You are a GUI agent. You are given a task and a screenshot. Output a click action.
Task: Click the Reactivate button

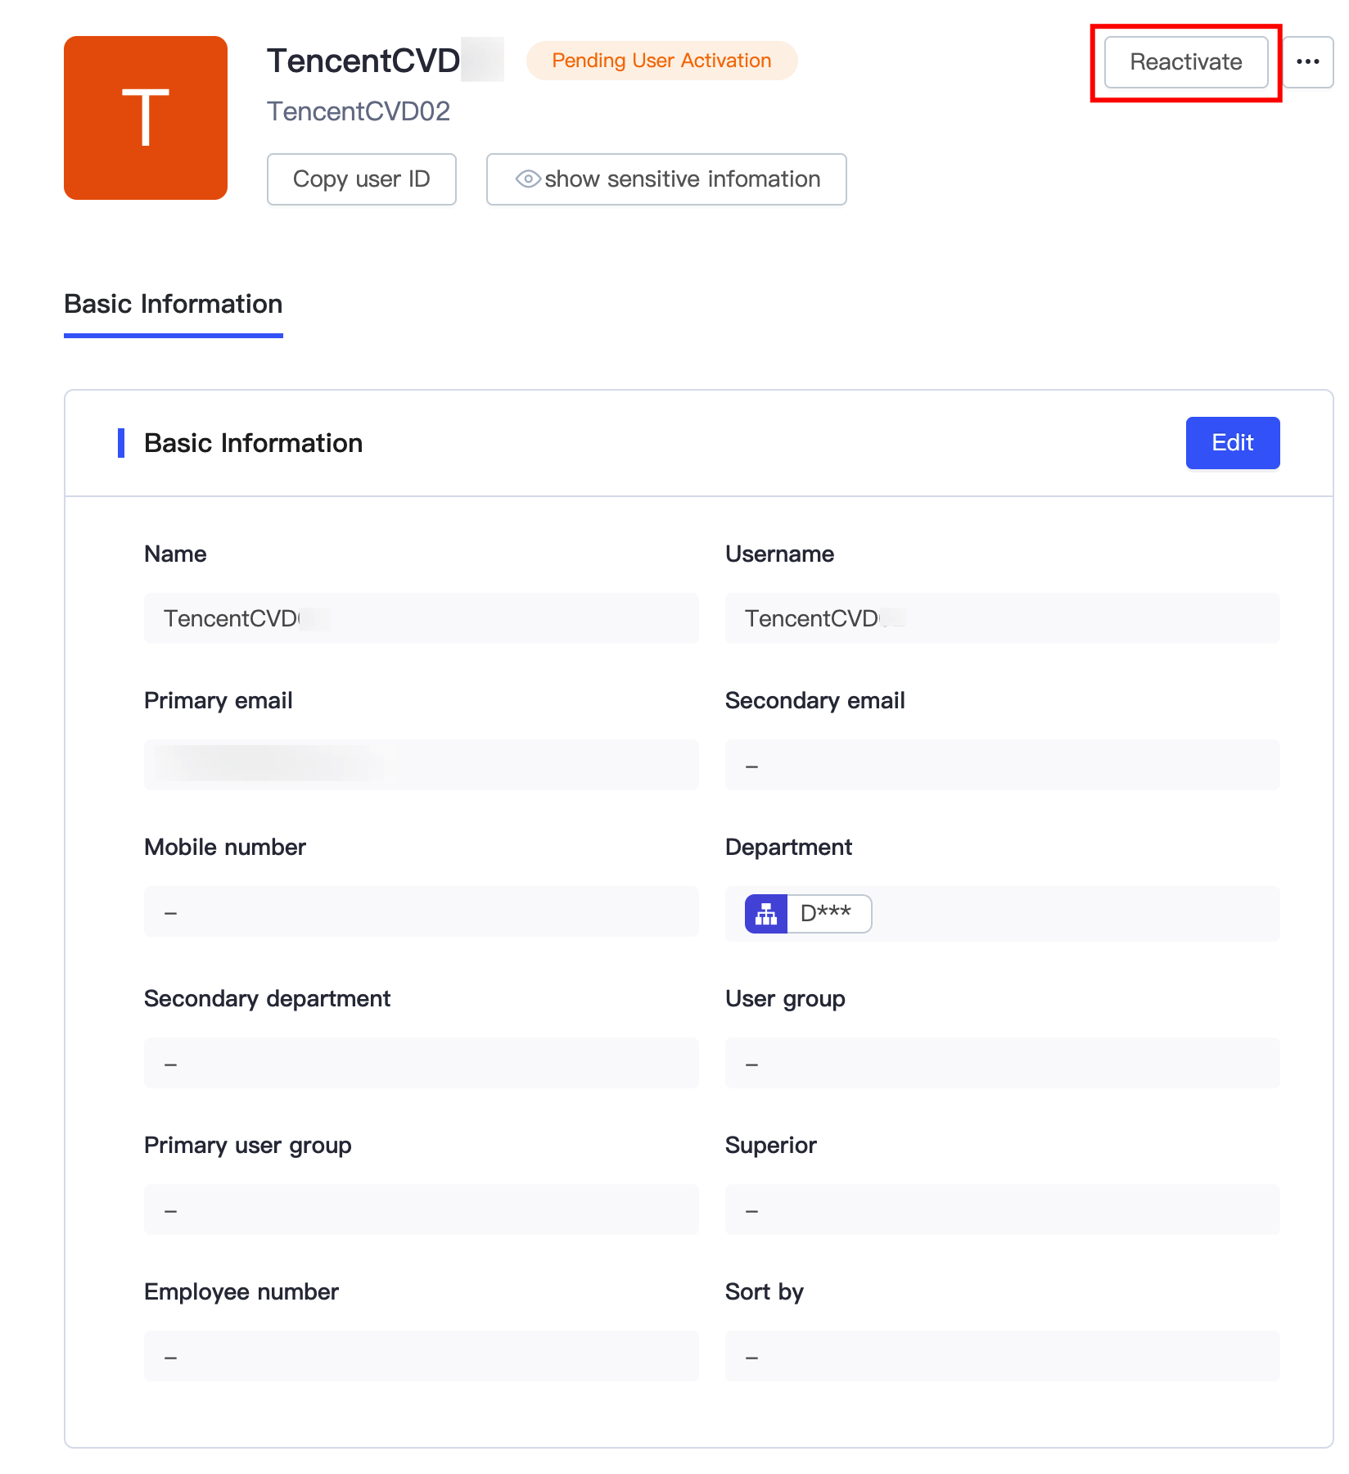(x=1185, y=61)
